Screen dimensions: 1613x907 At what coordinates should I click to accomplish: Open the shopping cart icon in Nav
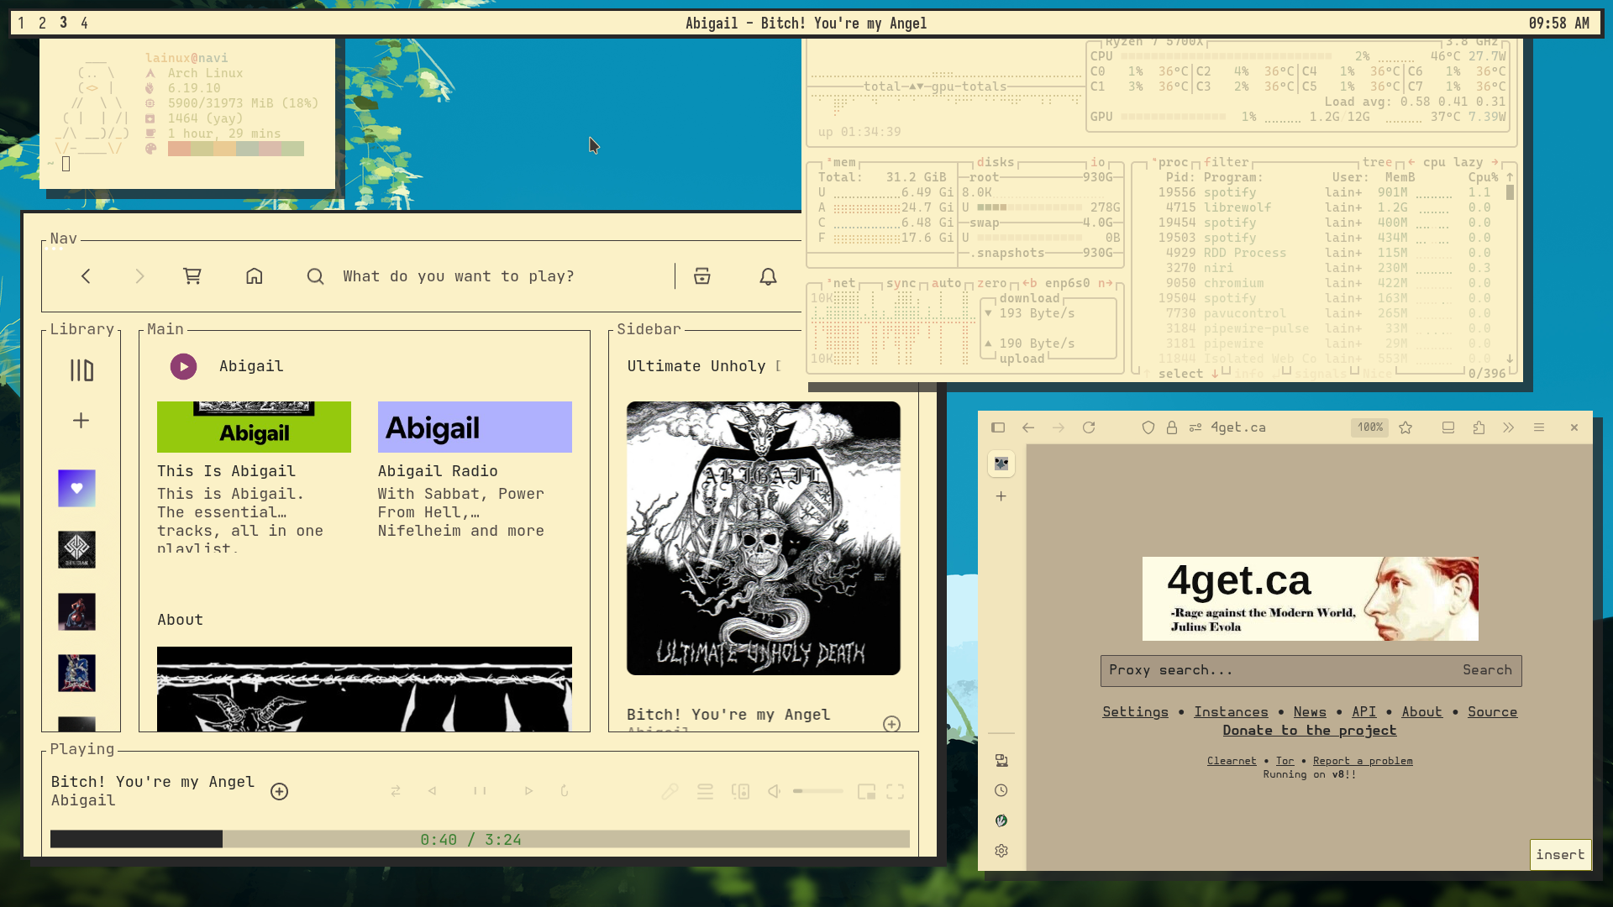192,276
